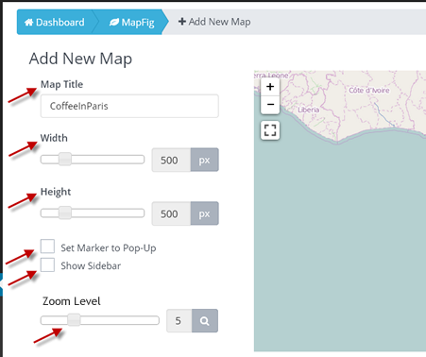Go to the MapFig breadcrumb
426x357 pixels.
coord(131,22)
